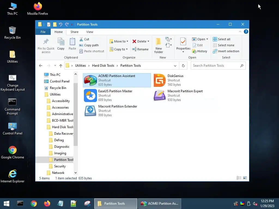Click Rename in Organize group

point(140,49)
